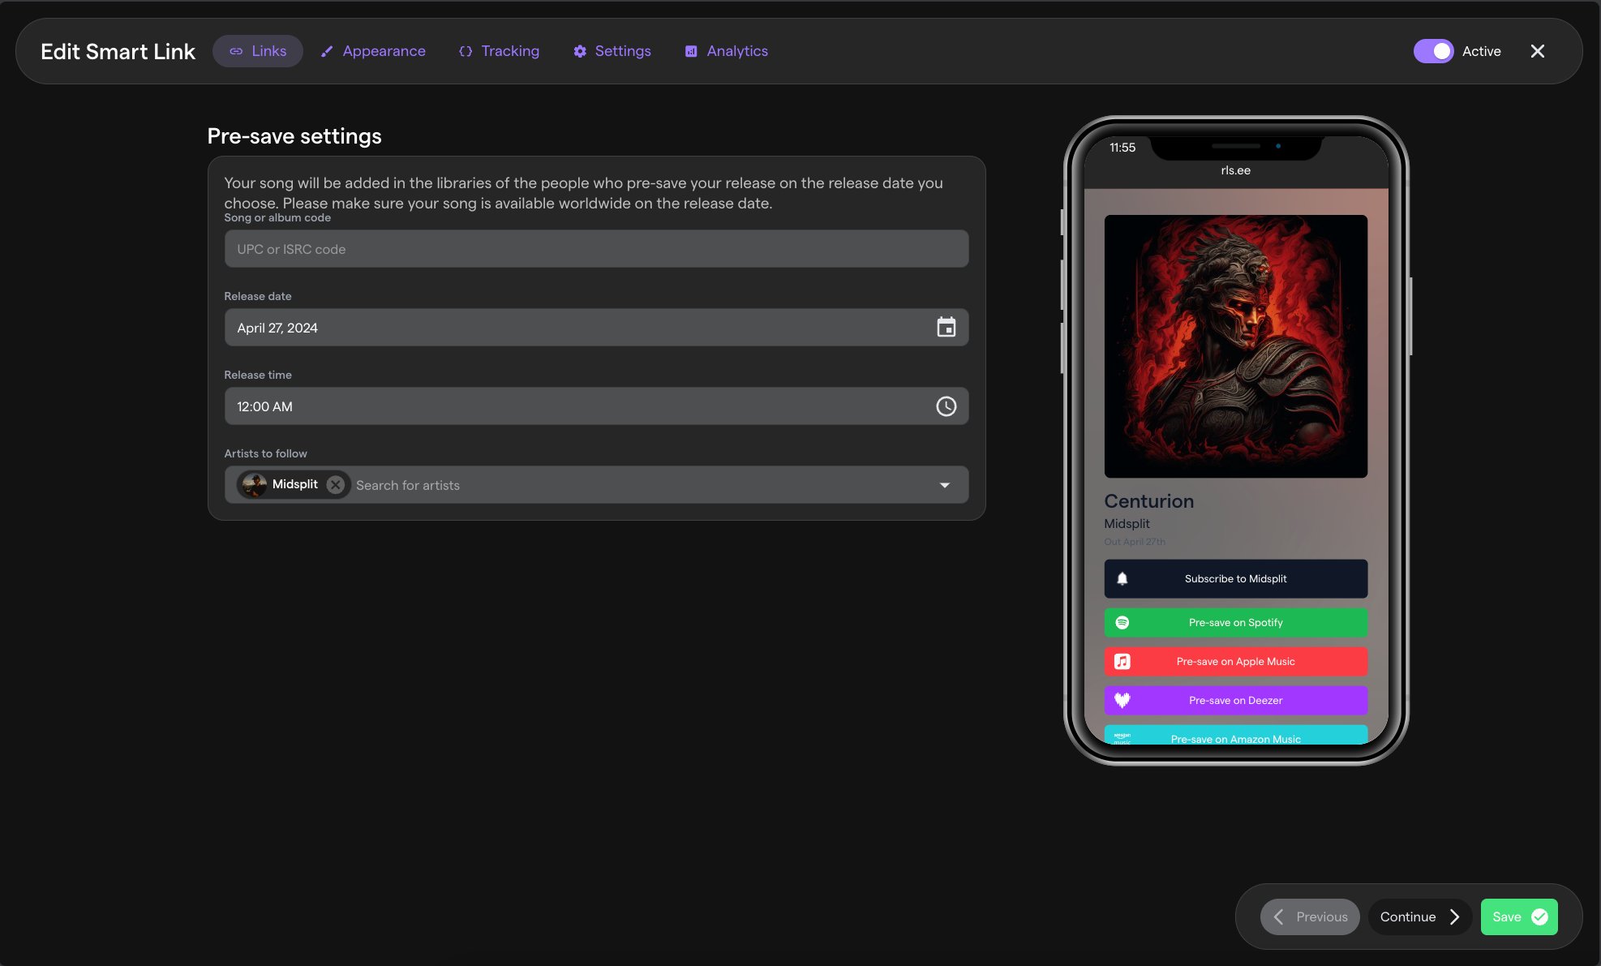Click Pre-save on Spotify button
The height and width of the screenshot is (966, 1601).
coord(1235,623)
